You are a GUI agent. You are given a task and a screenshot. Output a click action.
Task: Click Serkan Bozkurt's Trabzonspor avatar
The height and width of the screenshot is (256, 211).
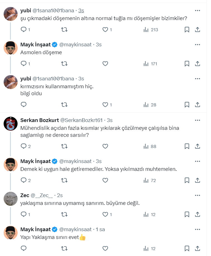click(11, 123)
